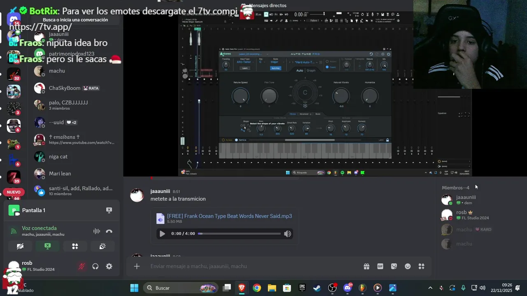Select Remove option in streamed Auto-Tune

point(240,140)
